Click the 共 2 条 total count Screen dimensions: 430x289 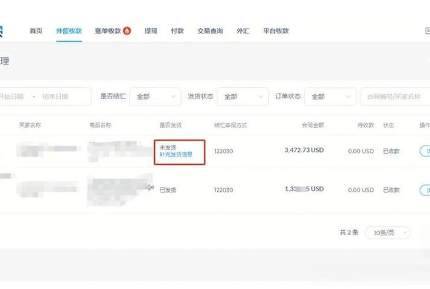coord(349,232)
